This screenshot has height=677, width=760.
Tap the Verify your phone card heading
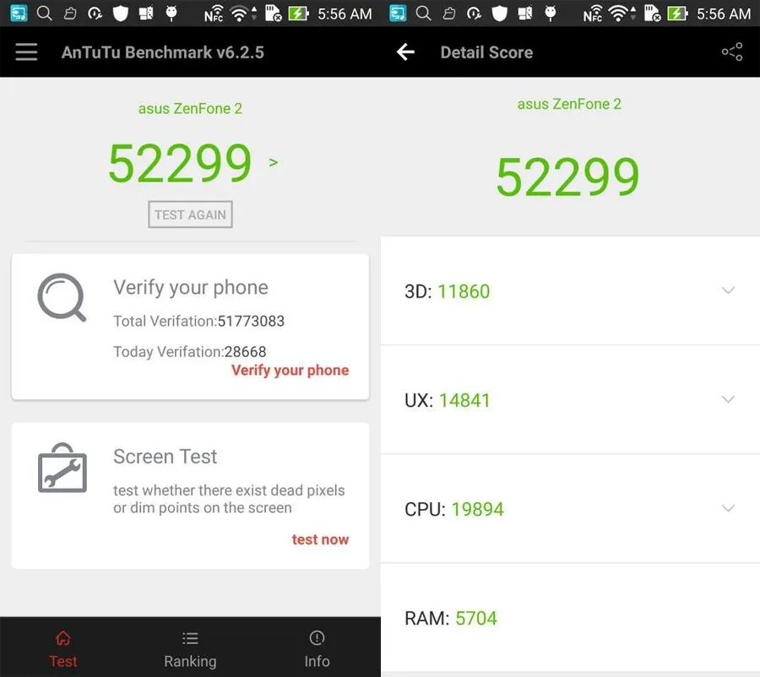(191, 287)
